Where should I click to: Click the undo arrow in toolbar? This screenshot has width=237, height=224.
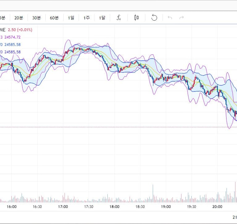pos(170,18)
